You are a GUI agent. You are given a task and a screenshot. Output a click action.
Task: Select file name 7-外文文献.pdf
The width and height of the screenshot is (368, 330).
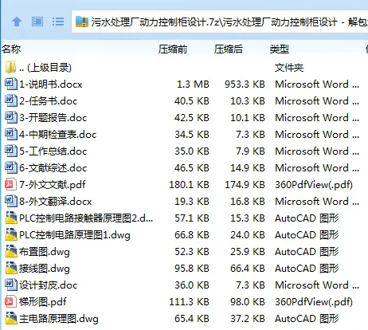click(53, 185)
